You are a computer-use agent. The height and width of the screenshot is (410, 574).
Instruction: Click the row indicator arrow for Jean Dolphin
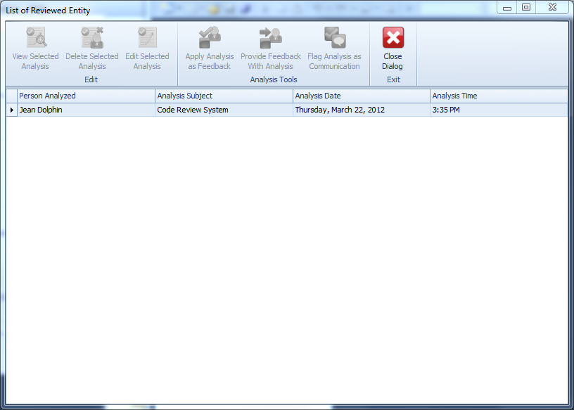point(12,110)
